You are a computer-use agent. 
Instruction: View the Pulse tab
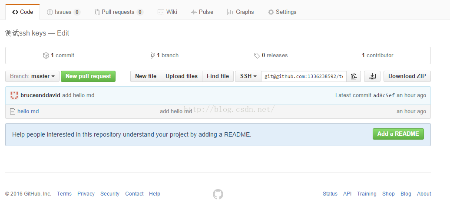[202, 12]
